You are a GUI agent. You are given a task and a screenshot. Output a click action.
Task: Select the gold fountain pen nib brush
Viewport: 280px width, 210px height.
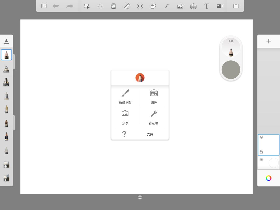coord(6,109)
